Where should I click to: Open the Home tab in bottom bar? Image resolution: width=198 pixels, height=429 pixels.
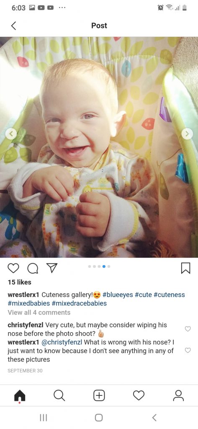pos(20,395)
